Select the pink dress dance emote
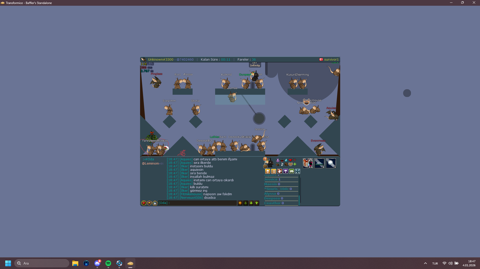Image resolution: width=480 pixels, height=269 pixels. pyautogui.click(x=278, y=160)
